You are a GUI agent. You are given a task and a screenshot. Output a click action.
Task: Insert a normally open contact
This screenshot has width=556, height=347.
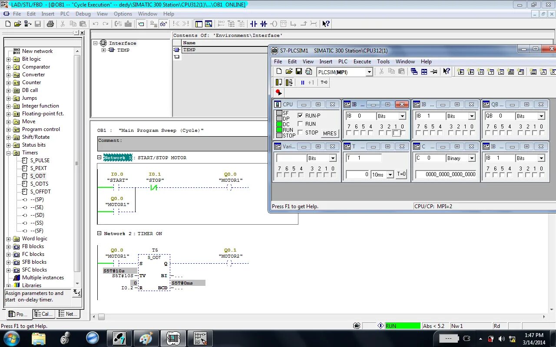[x=254, y=24]
